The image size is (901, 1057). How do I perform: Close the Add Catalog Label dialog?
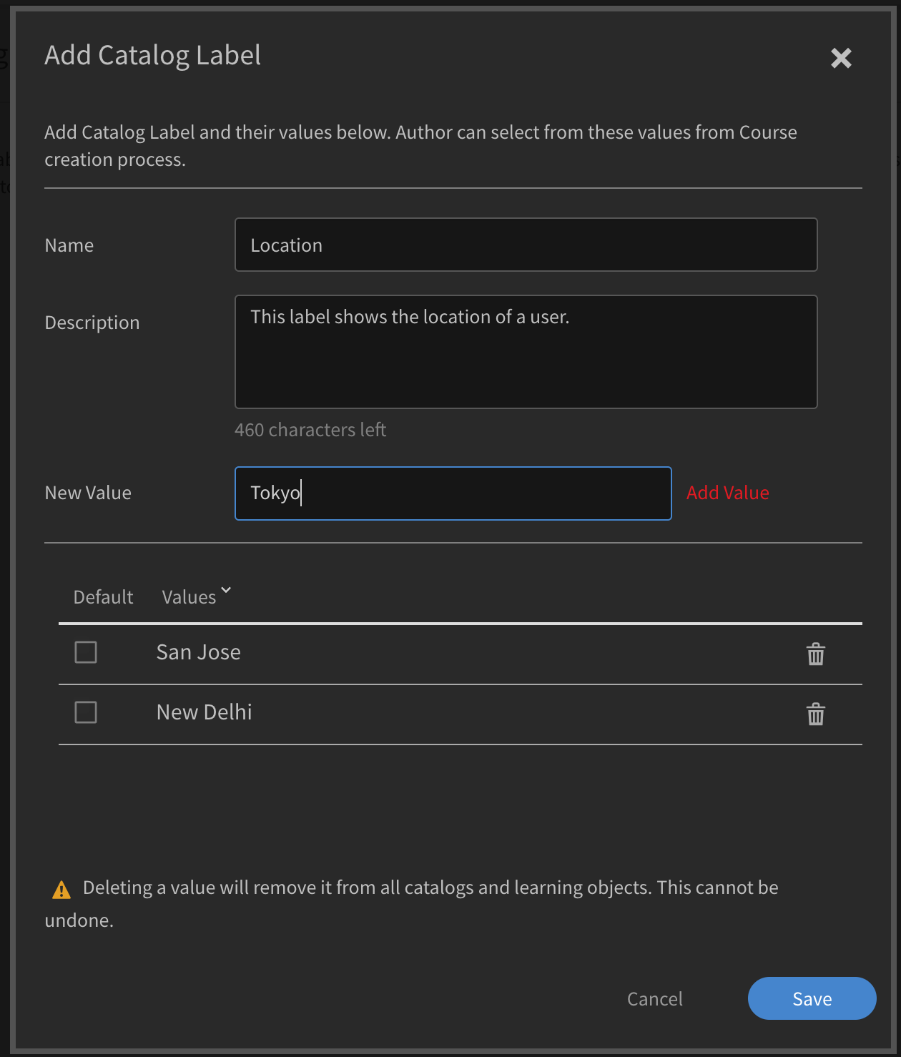click(x=841, y=58)
